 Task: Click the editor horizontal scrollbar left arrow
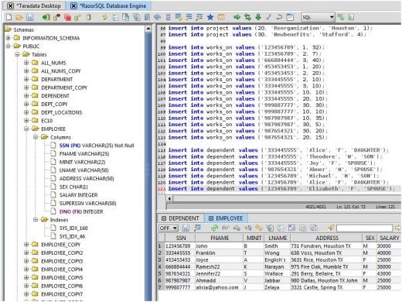tap(169, 198)
